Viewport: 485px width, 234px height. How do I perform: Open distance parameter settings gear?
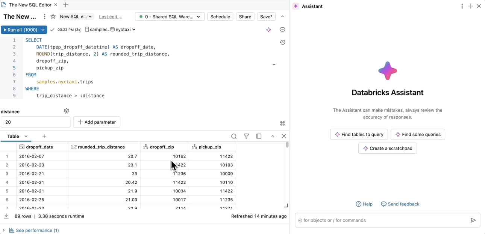click(67, 111)
